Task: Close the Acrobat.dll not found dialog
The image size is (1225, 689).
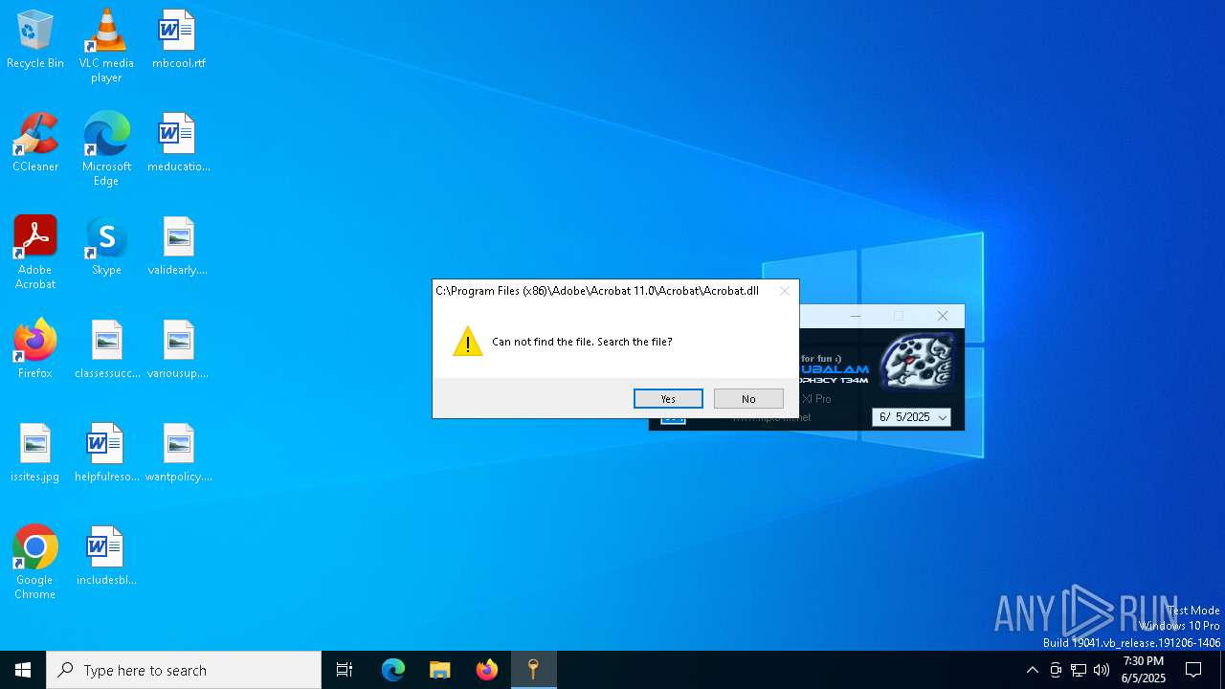Action: tap(785, 291)
